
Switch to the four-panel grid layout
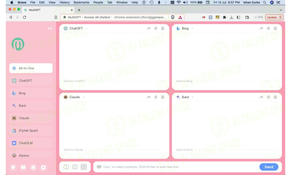[84, 167]
